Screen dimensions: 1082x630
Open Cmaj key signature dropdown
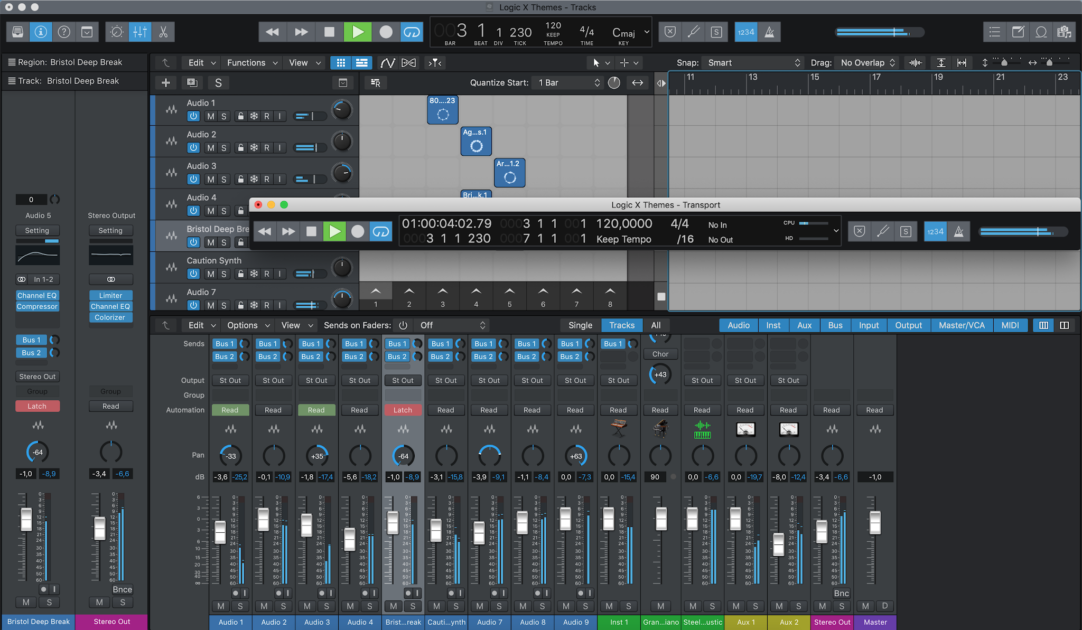tap(630, 32)
